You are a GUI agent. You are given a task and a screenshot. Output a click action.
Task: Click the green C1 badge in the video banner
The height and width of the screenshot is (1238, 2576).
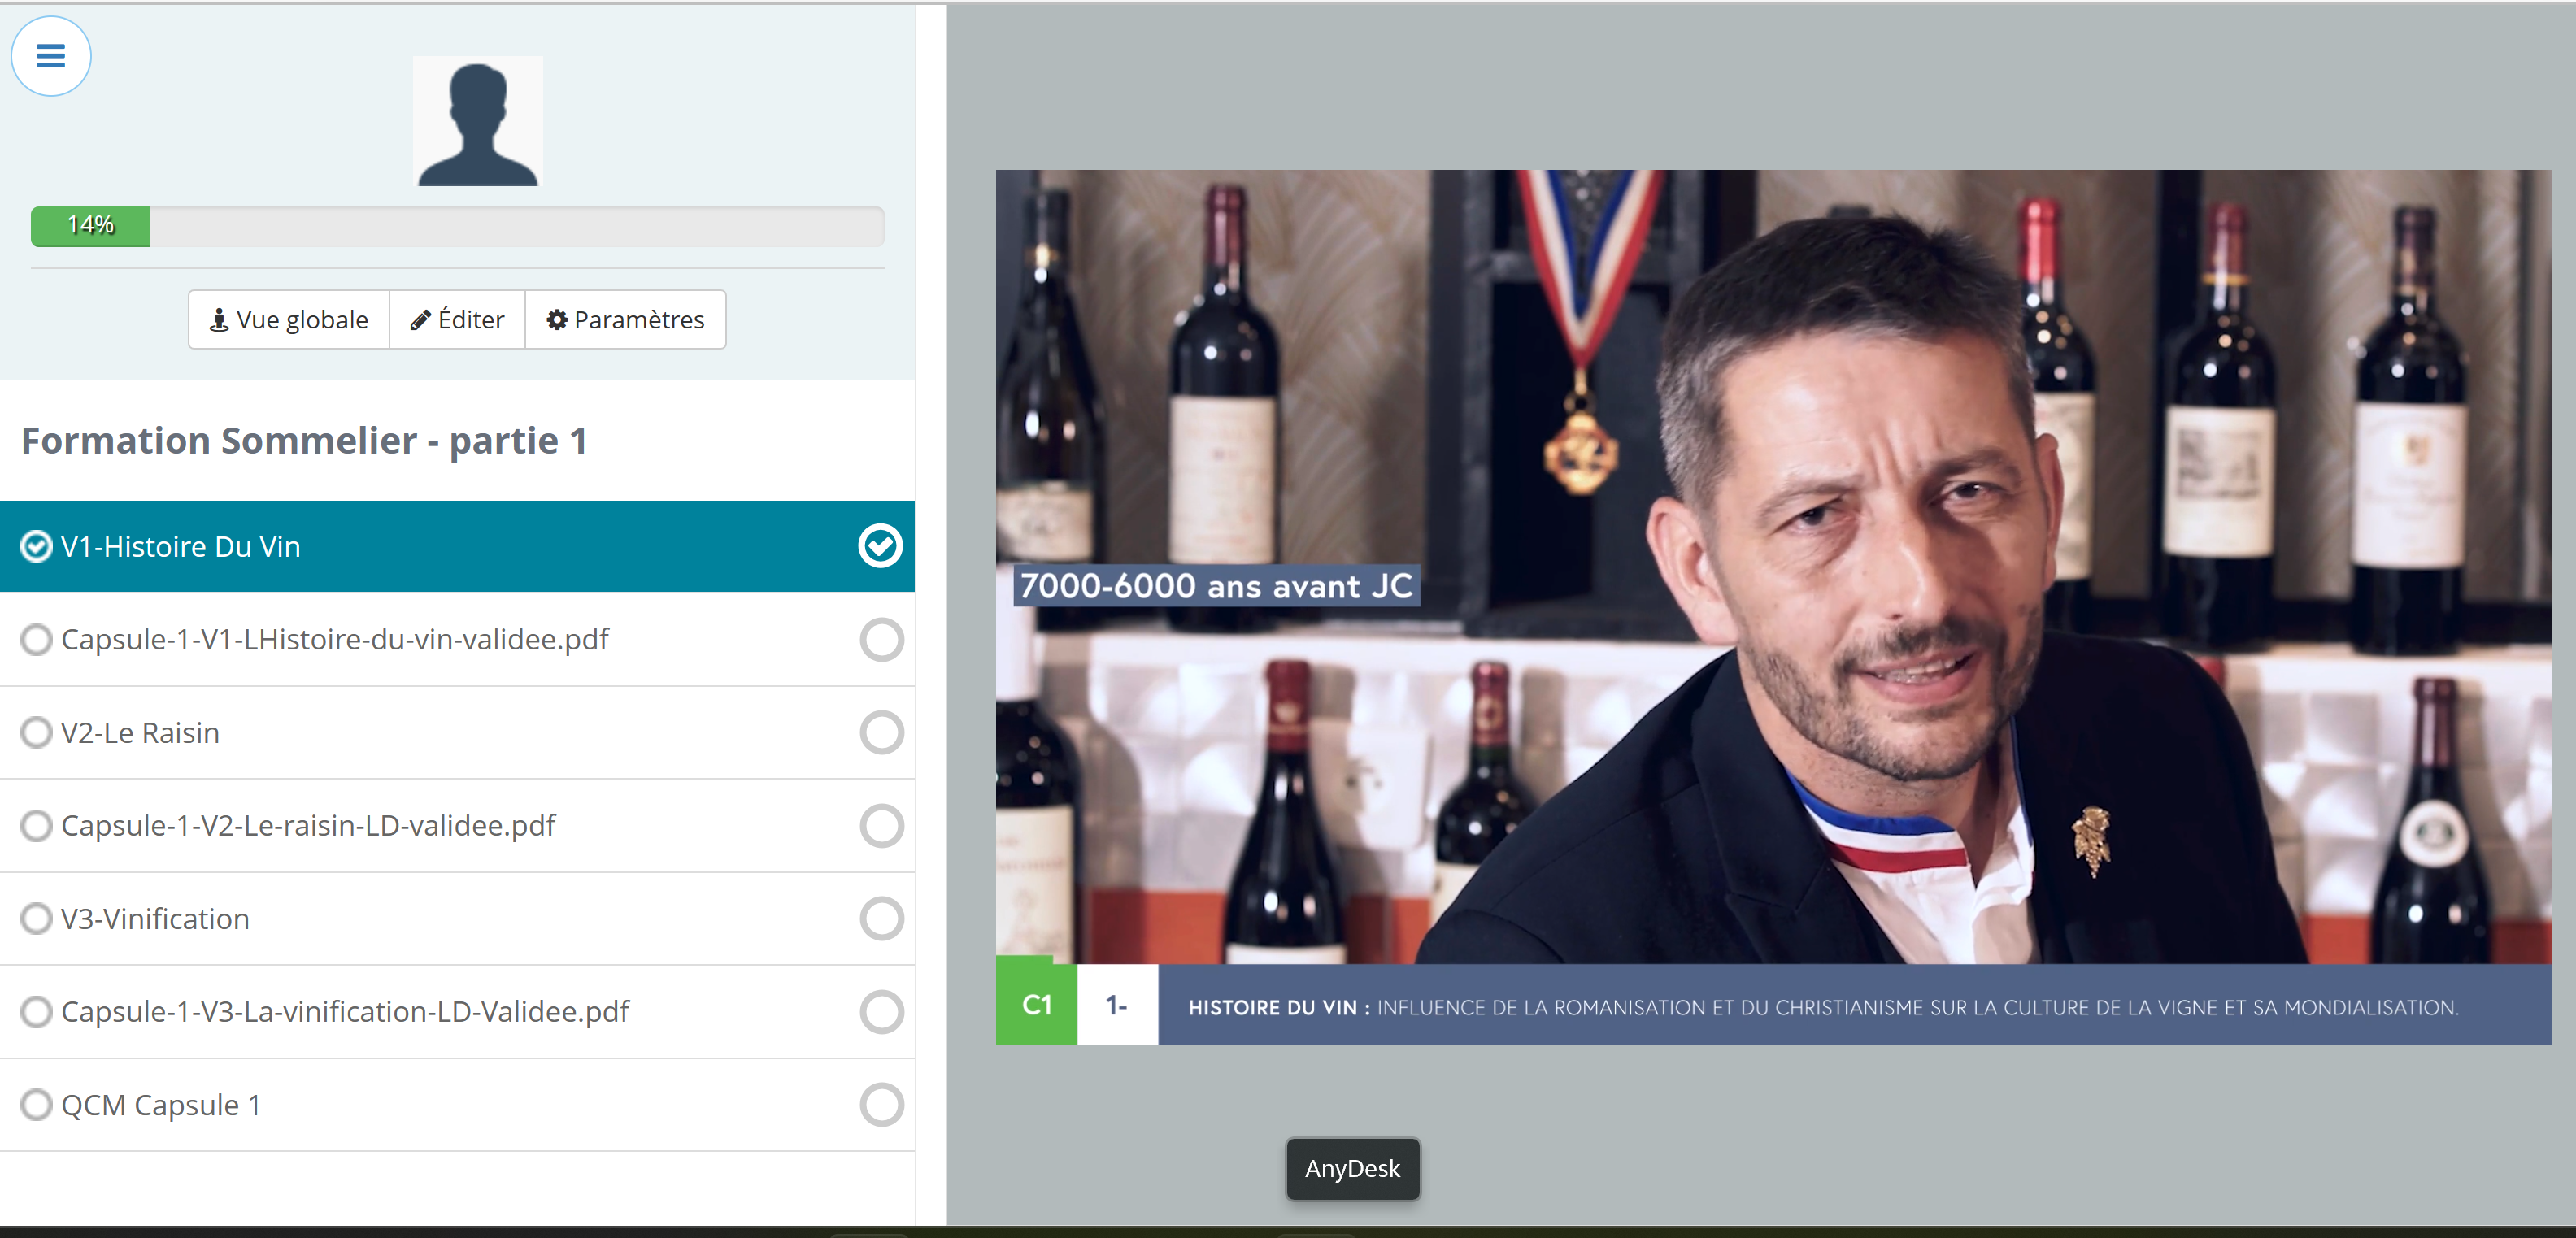pyautogui.click(x=1036, y=1005)
